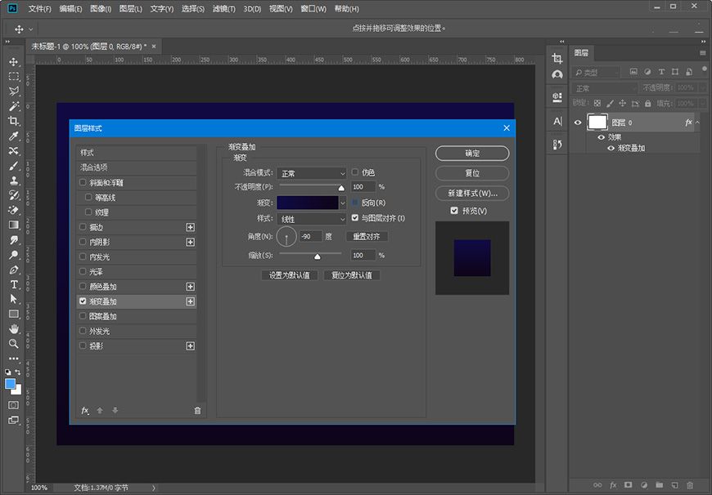Image resolution: width=712 pixels, height=495 pixels.
Task: Enable the 斜面和浮雕 checkbox
Action: pyautogui.click(x=83, y=182)
